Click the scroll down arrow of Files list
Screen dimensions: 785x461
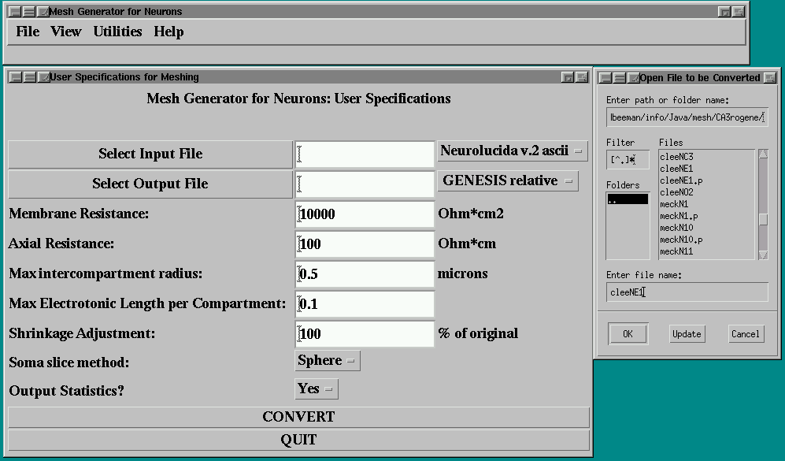coord(763,255)
